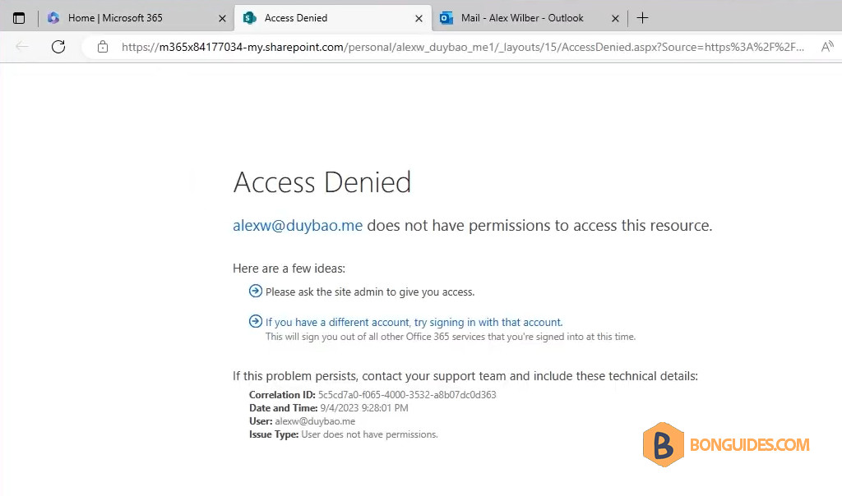
Task: Switch to the Home | Microsoft 365 tab
Action: [x=136, y=18]
